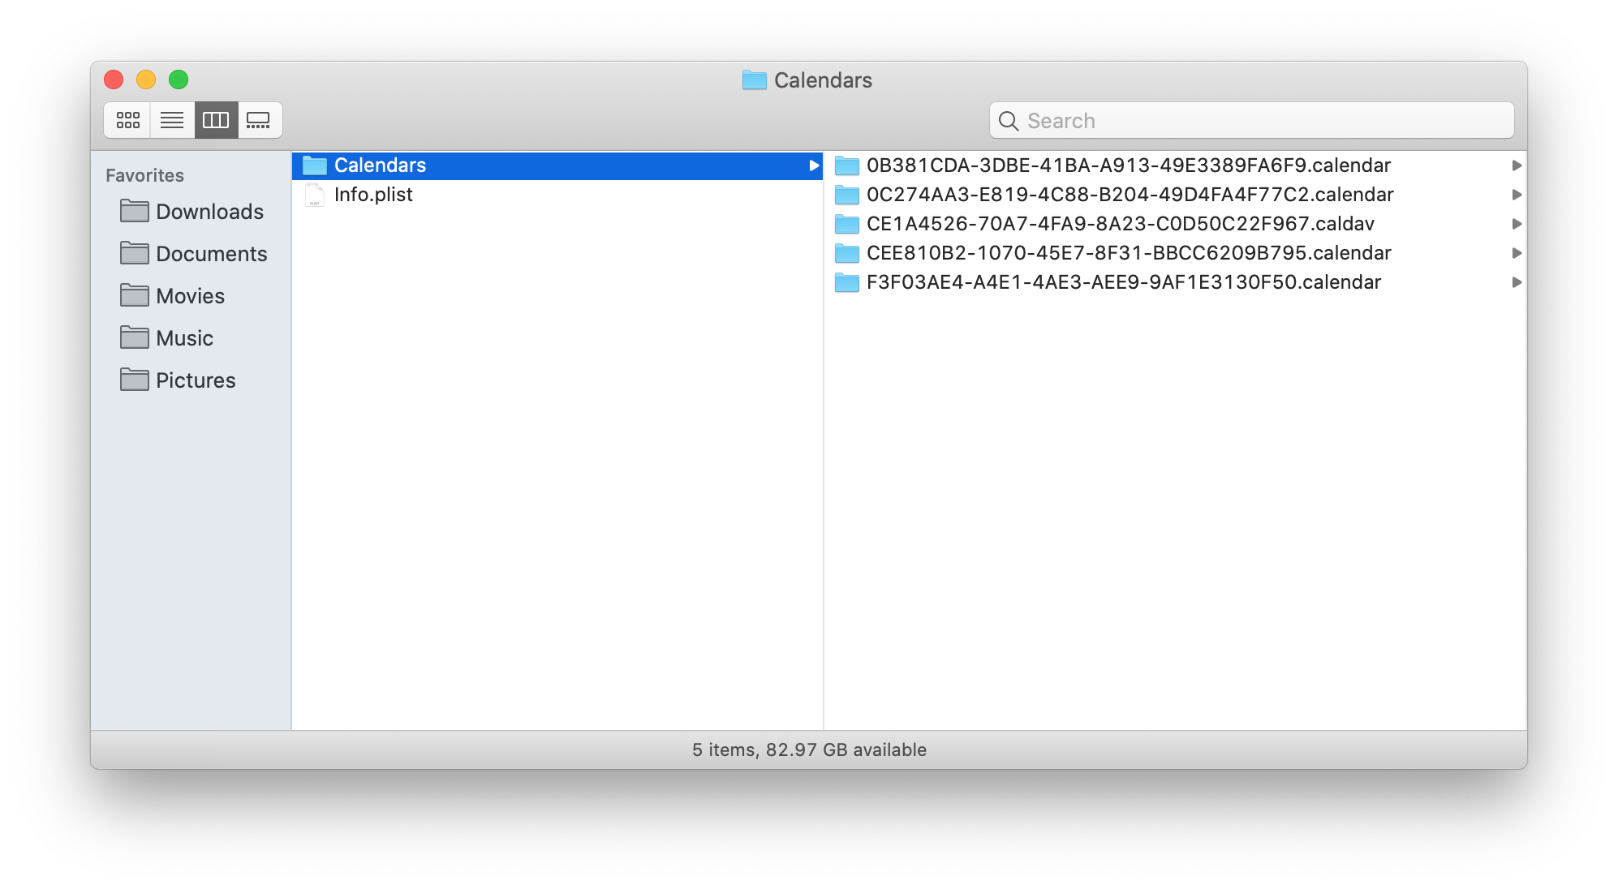
Task: Click the CEE810B2 folder icon
Action: coord(847,253)
